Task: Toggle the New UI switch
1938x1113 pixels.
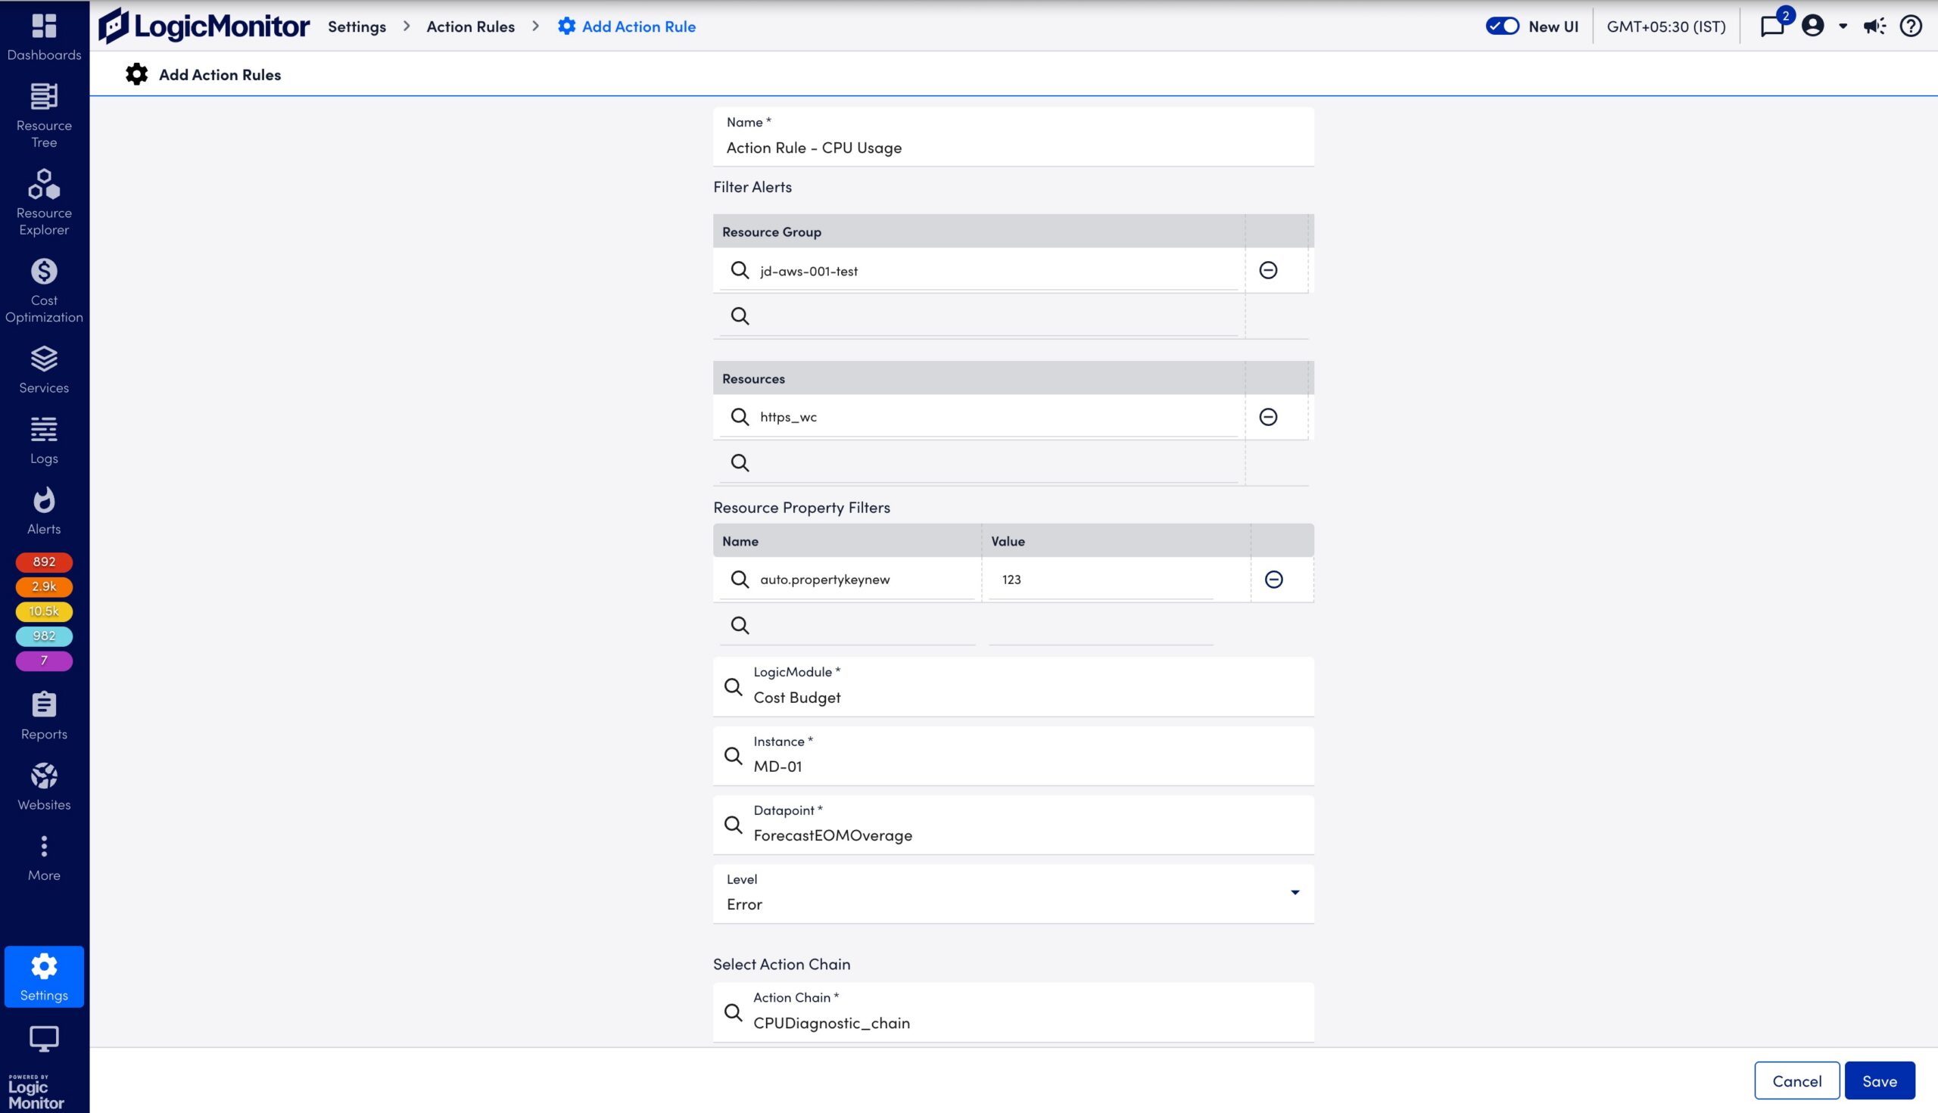Action: click(1501, 25)
